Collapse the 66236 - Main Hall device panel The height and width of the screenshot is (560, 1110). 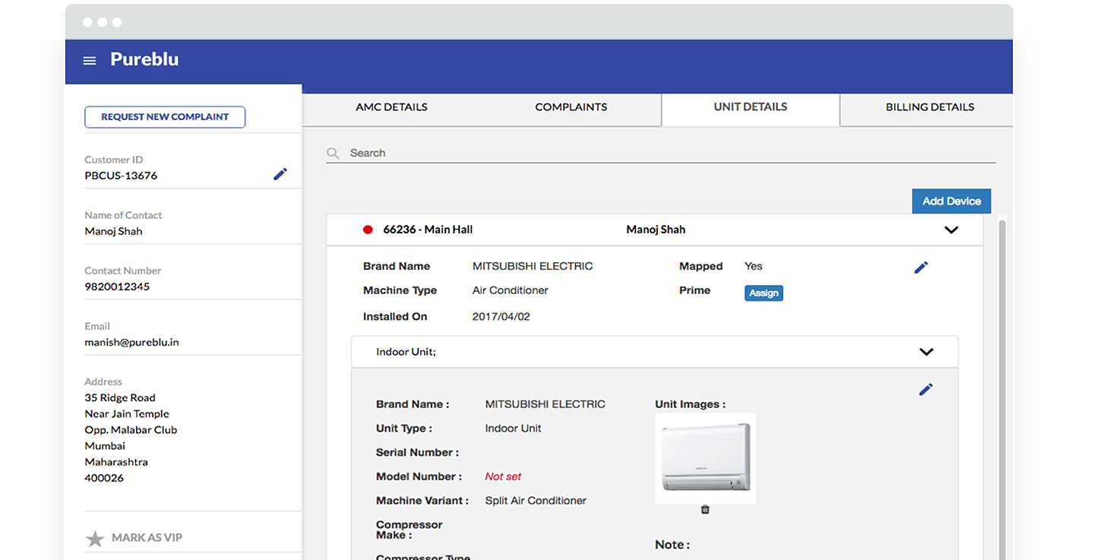[x=951, y=230]
